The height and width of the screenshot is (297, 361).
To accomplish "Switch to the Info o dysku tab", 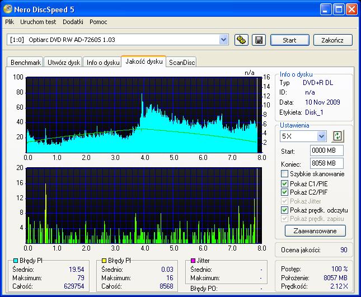I will pyautogui.click(x=102, y=62).
